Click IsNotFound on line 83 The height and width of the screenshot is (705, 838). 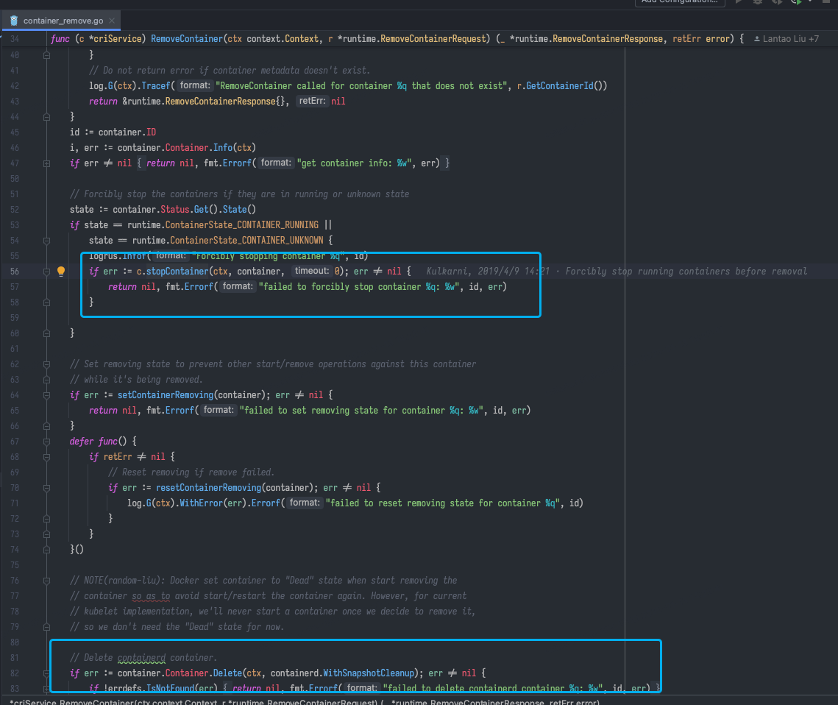pyautogui.click(x=170, y=688)
